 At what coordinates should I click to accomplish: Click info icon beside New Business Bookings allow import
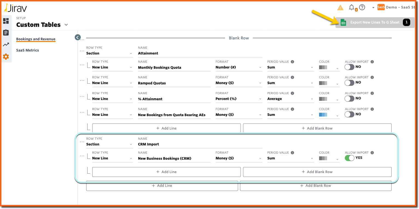coord(372,153)
